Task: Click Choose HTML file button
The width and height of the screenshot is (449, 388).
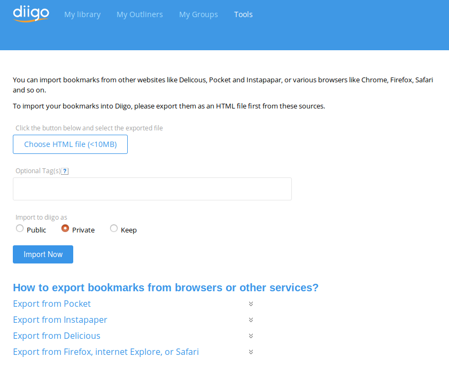Action: tap(70, 144)
